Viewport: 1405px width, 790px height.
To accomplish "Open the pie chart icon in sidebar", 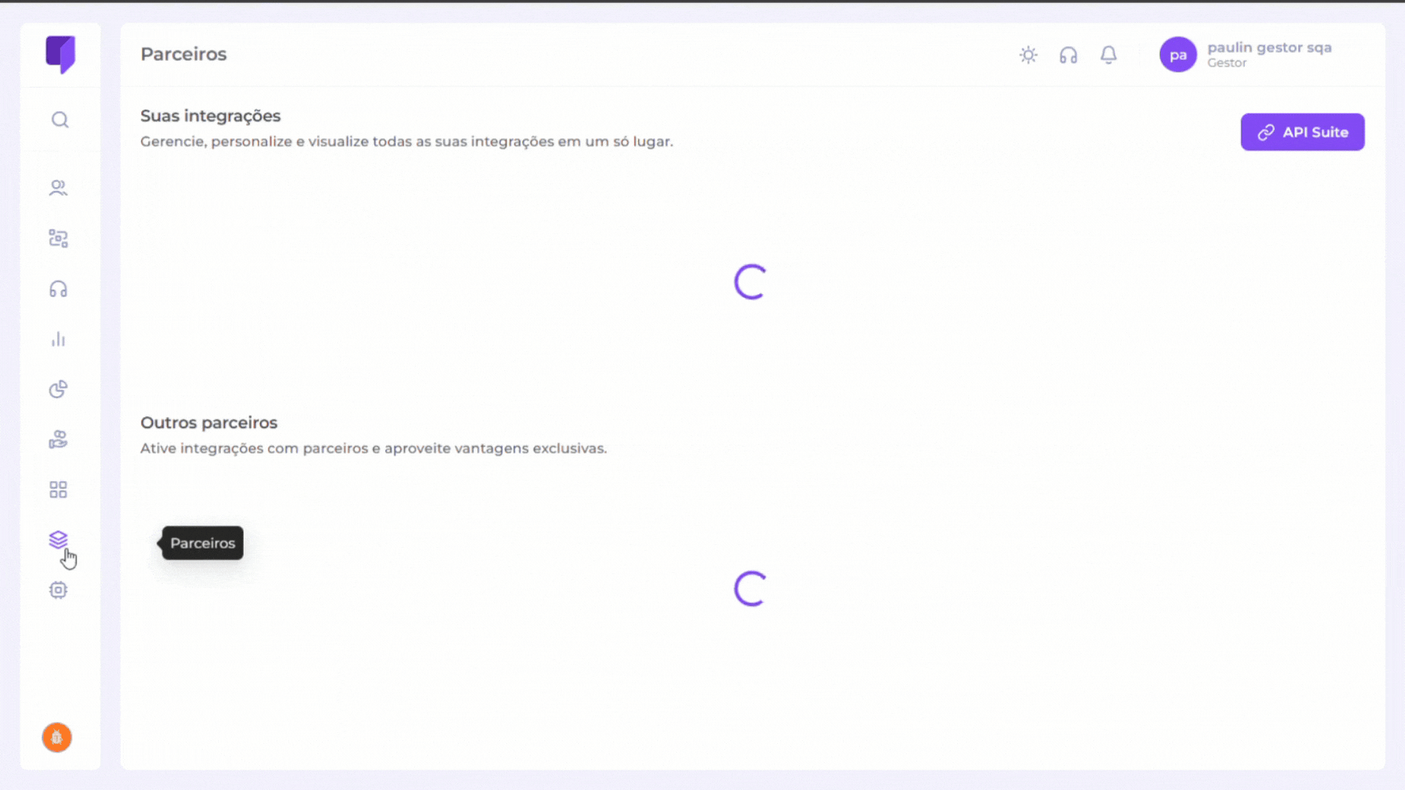I will pyautogui.click(x=59, y=389).
